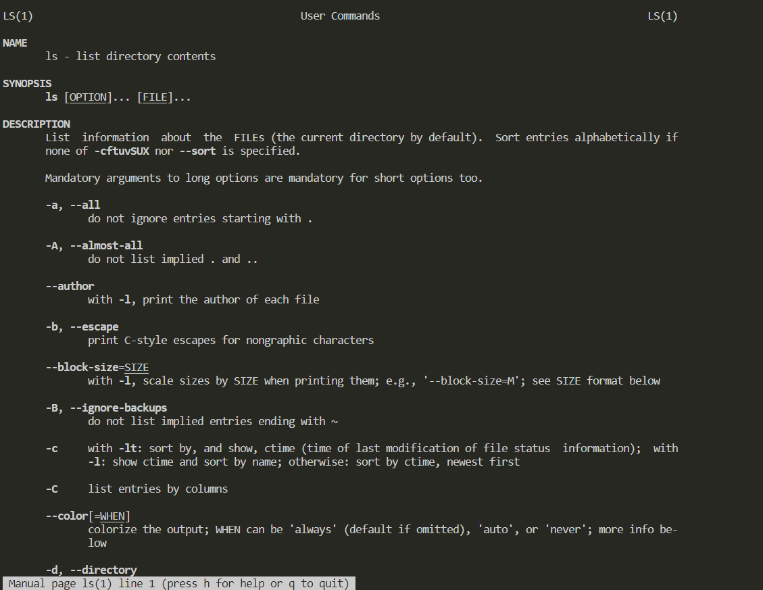Click underlined WHEN in --color option
The image size is (763, 590).
click(112, 516)
